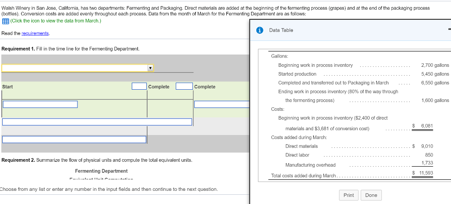Click the 'Data Table' dialog title
The image size is (451, 204).
pos(281,30)
